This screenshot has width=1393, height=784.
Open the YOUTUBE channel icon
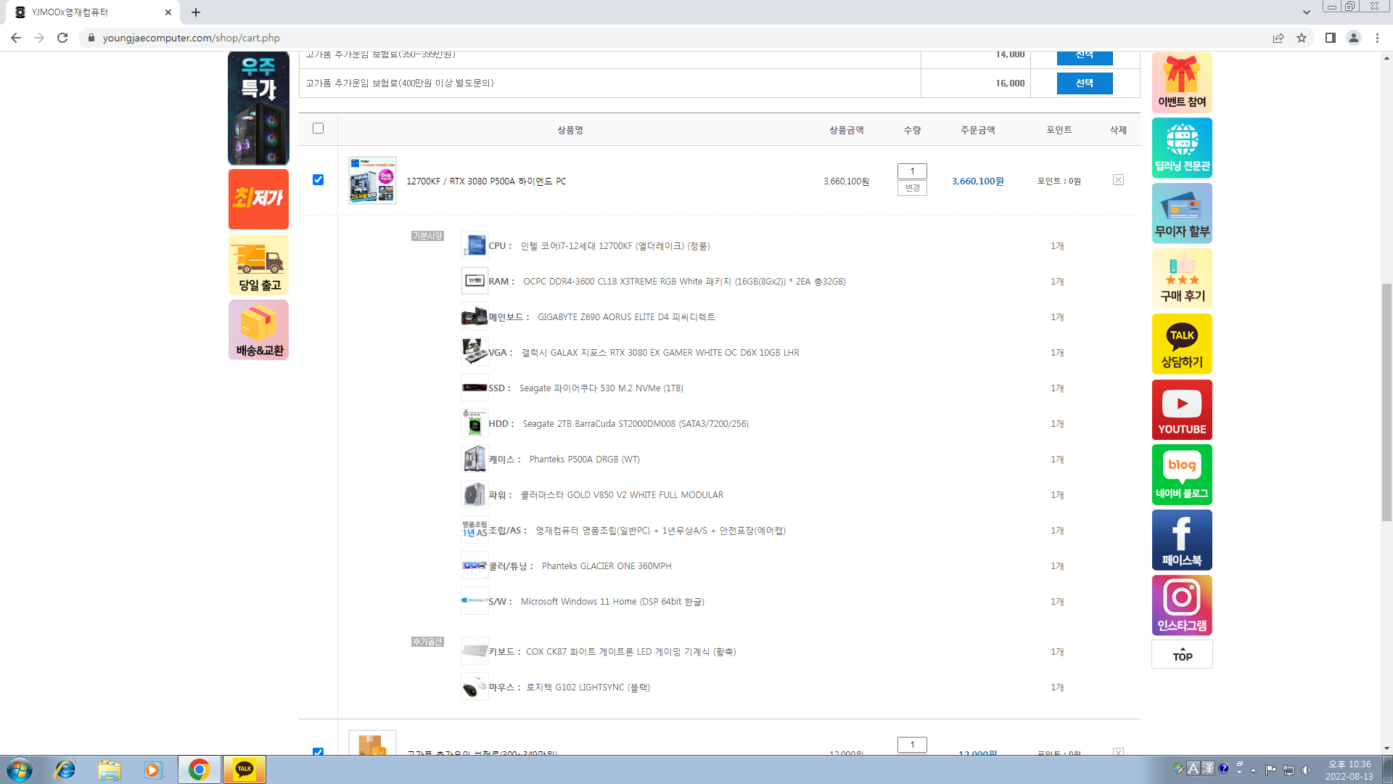1182,409
